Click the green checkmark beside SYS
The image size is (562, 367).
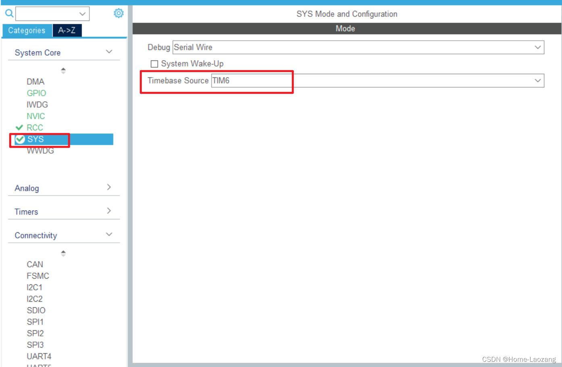20,139
